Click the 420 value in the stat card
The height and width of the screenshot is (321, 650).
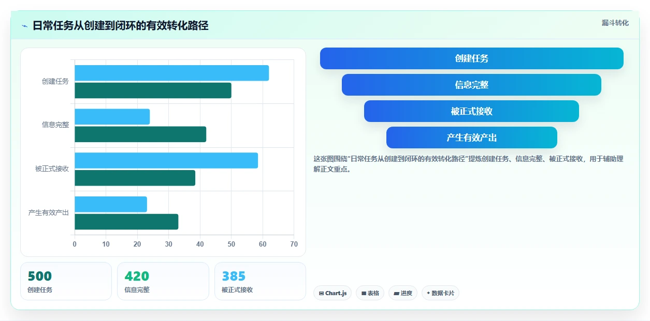click(x=137, y=276)
